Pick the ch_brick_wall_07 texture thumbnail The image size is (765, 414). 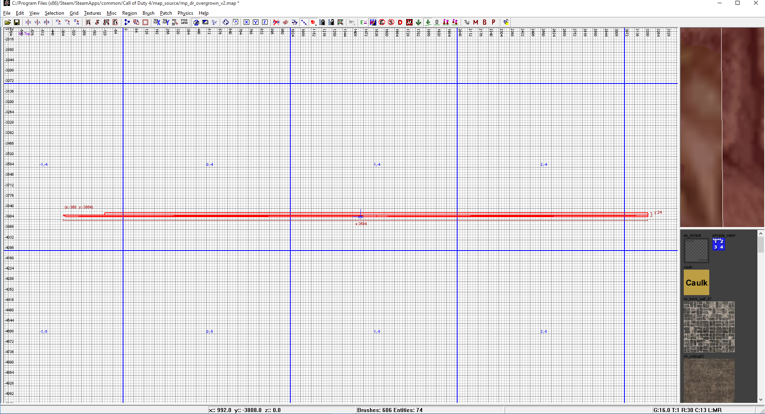(x=709, y=327)
